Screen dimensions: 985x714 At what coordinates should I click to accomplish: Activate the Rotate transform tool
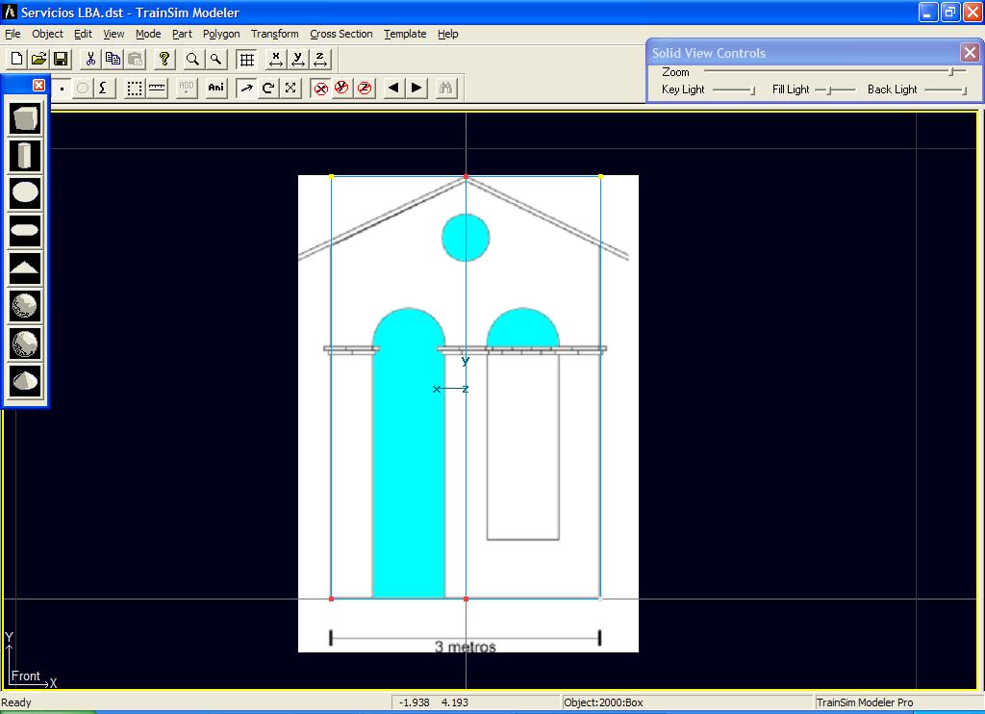[268, 89]
